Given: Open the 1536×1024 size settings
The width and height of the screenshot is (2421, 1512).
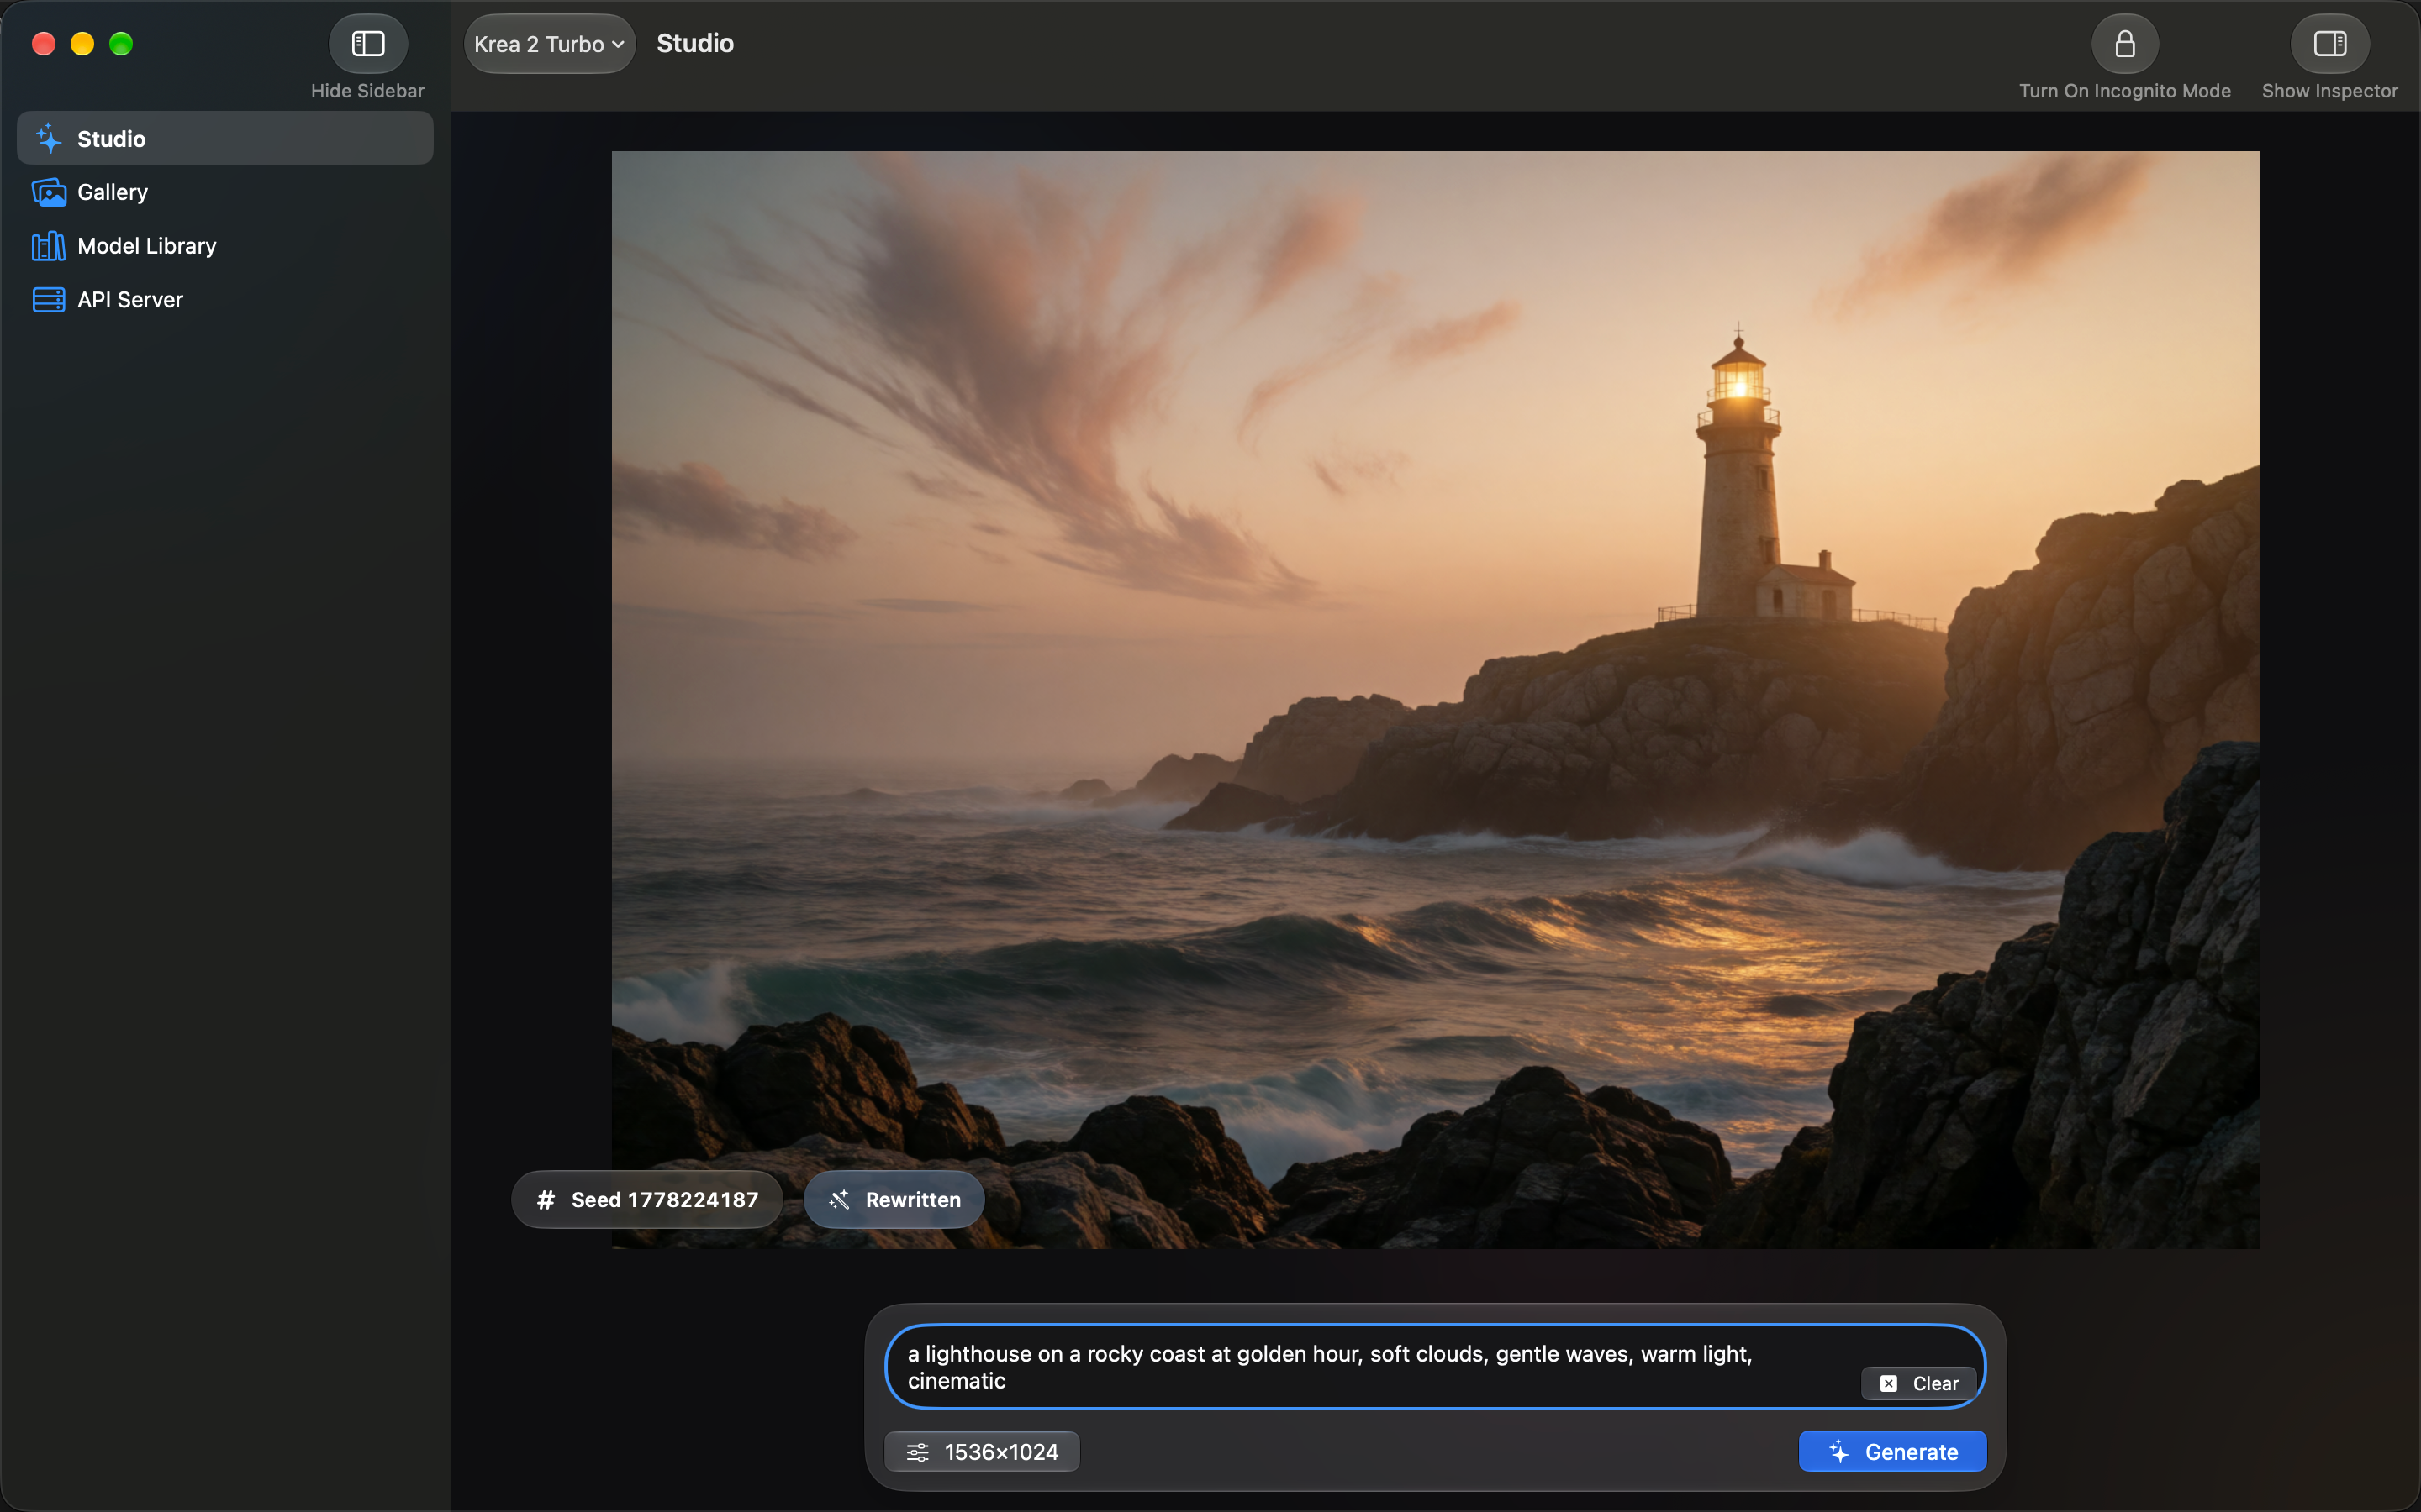Looking at the screenshot, I should [981, 1452].
